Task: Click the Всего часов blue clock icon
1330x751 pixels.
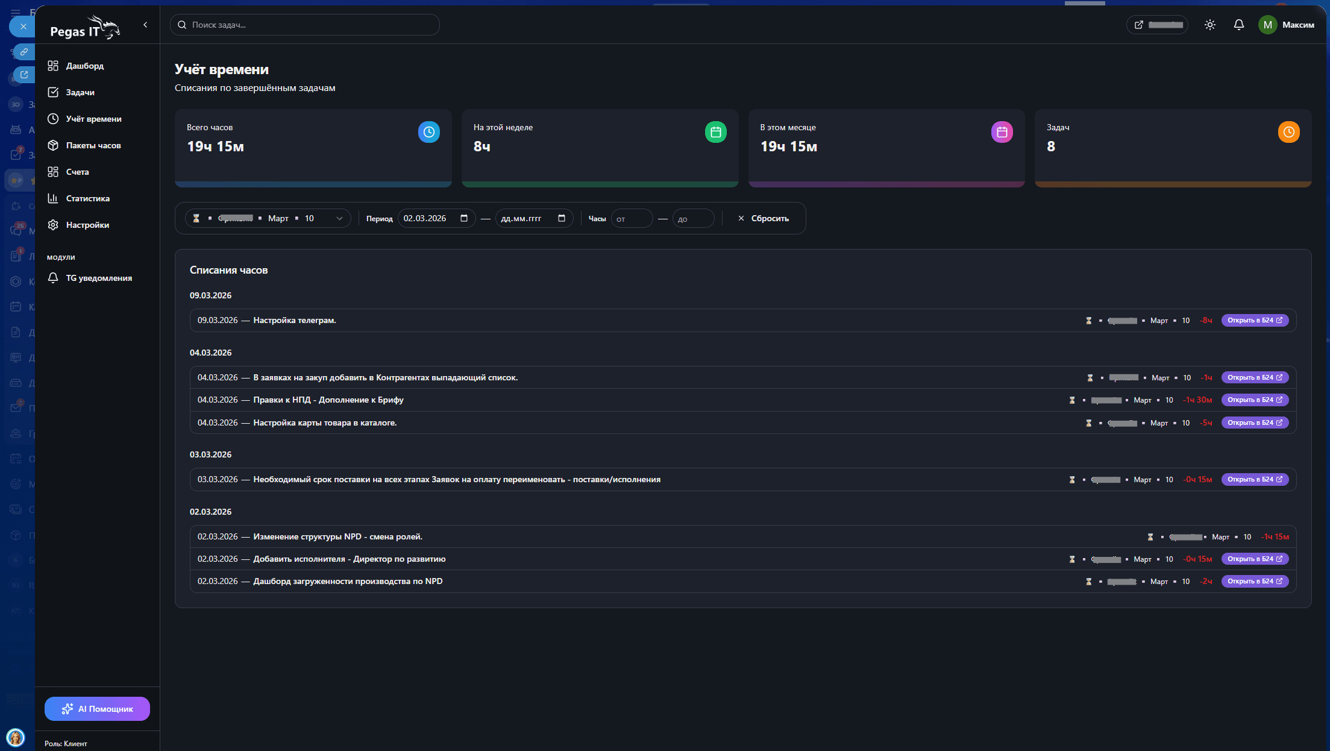Action: tap(428, 132)
